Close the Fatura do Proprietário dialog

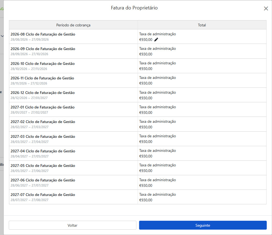pyautogui.click(x=266, y=9)
